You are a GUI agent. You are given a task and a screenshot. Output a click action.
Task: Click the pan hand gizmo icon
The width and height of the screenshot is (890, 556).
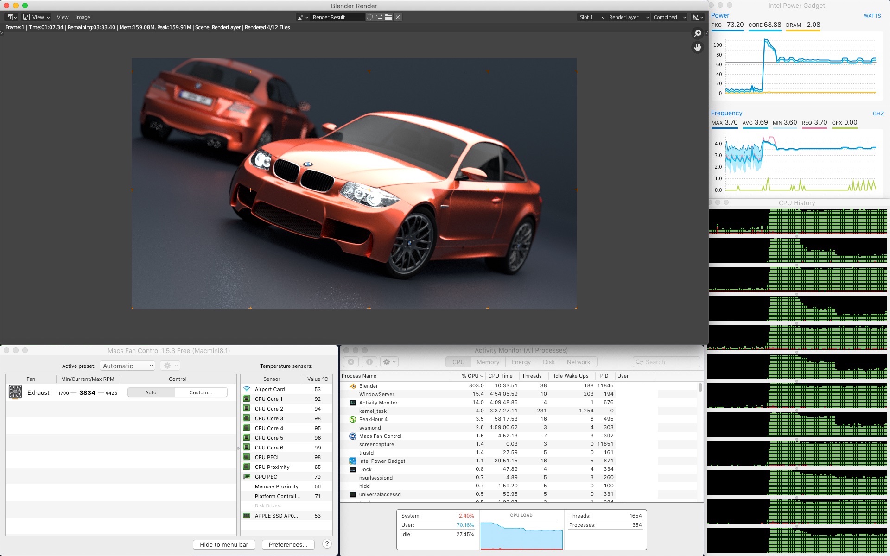[x=697, y=47]
